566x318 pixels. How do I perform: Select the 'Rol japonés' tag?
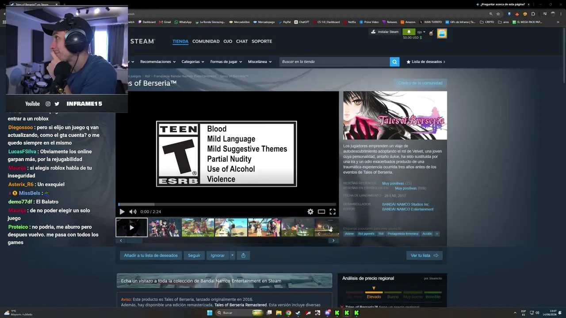pos(366,234)
